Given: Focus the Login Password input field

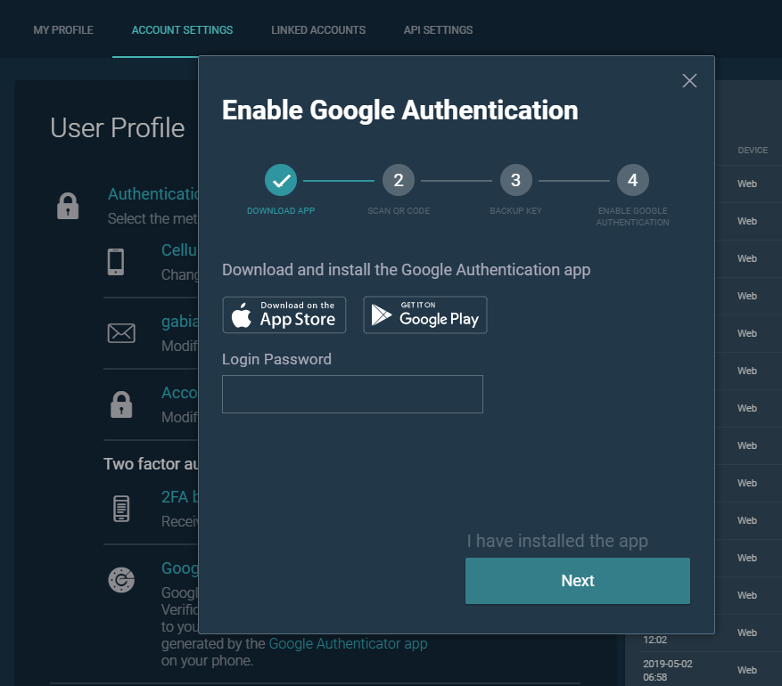Looking at the screenshot, I should tap(352, 394).
